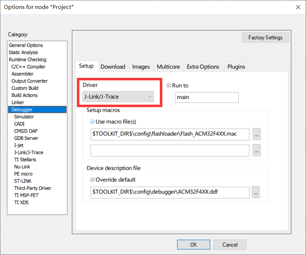
Task: Open the Driver dropdown list
Action: (118, 97)
